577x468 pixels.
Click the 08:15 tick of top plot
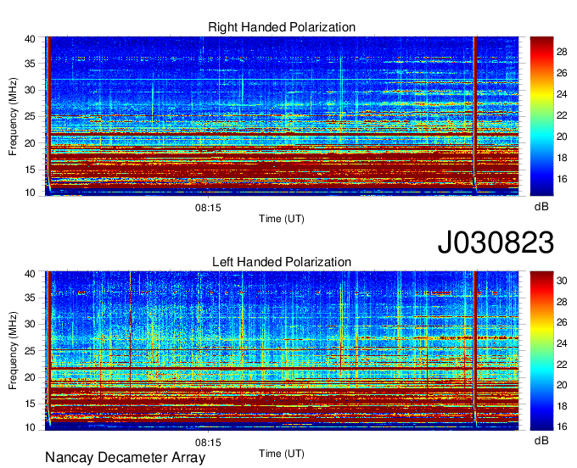tap(208, 208)
